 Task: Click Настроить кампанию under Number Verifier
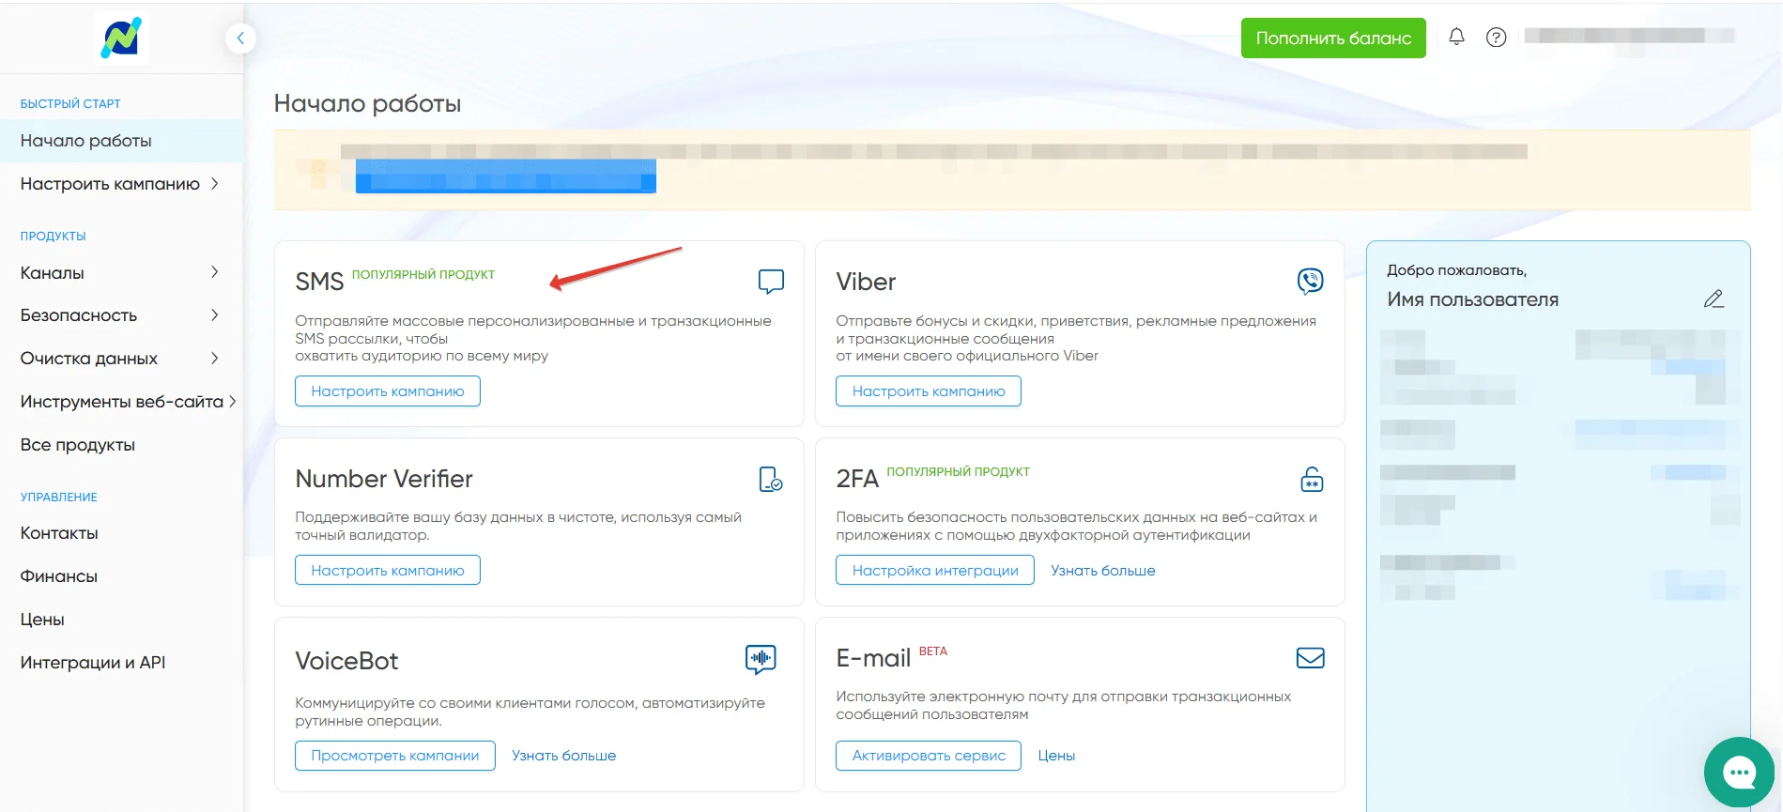point(388,571)
